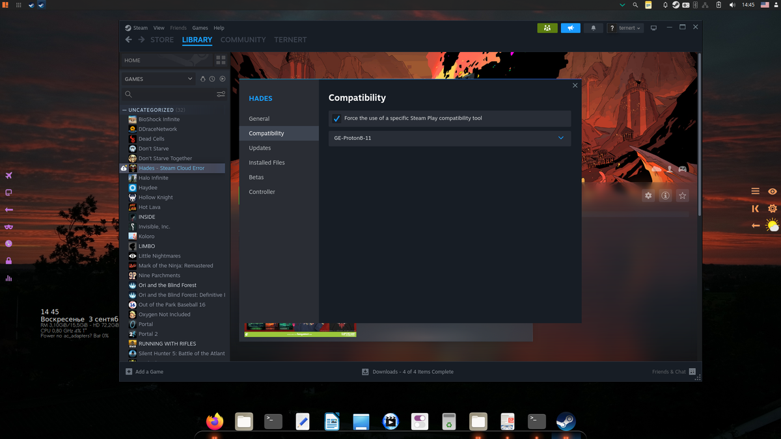
Task: Go to the COMMUNITY section
Action: pos(243,40)
